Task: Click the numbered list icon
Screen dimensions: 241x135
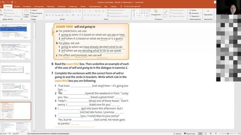Action: (x=90, y=11)
